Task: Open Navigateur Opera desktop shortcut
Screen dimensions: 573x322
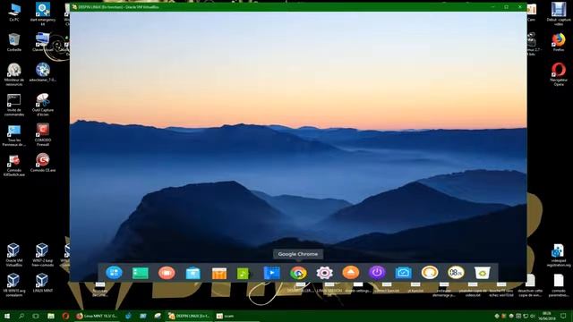Action: coord(559,74)
